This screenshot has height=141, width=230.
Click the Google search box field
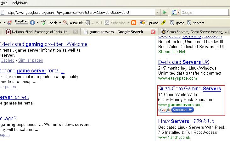[x=205, y=13]
